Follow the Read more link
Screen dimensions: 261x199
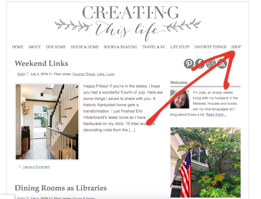coord(216,115)
